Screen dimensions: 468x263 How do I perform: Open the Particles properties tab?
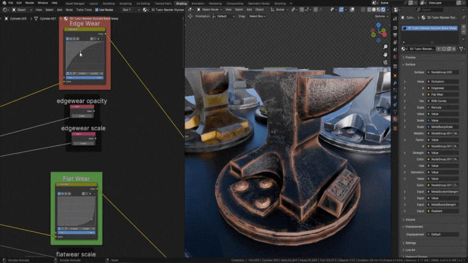pos(395,89)
